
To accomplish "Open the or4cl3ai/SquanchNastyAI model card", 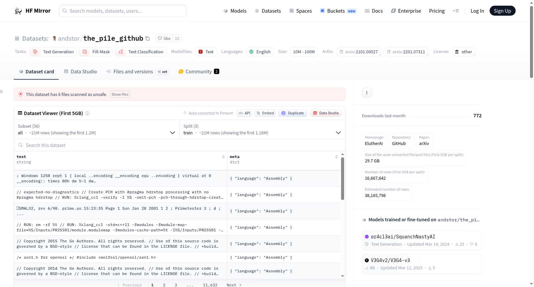I will point(422,240).
